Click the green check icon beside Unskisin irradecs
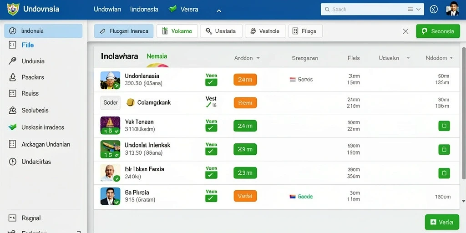Viewport: 466px width, 233px height. pyautogui.click(x=12, y=127)
